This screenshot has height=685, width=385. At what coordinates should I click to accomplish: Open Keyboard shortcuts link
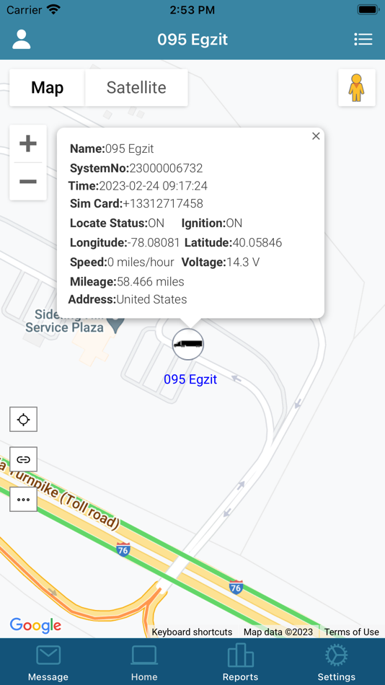[x=192, y=632]
